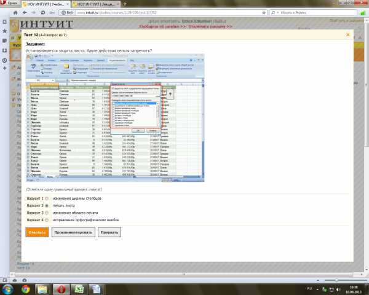Open the Opera menu button
369x295 pixels.
pyautogui.click(x=10, y=3)
